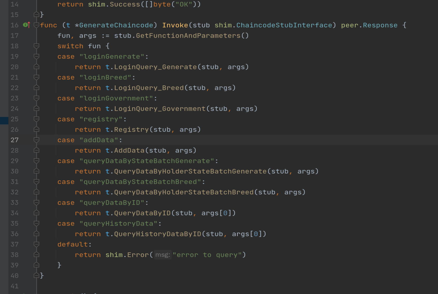Click the "error to query" string literal

tap(207, 255)
